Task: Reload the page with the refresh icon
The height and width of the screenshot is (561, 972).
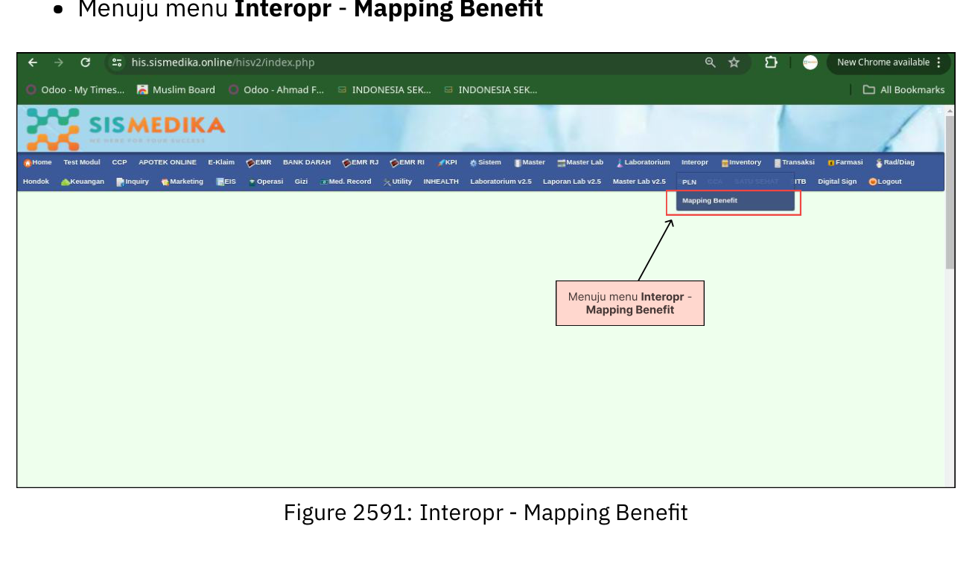Action: tap(85, 62)
